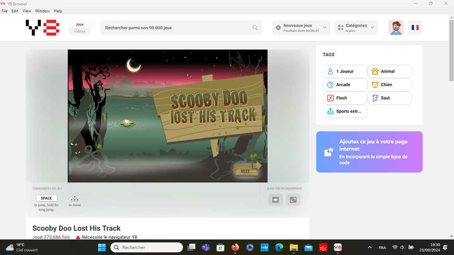454x255 pixels.
Task: Click the Ajoutez ce jeu banner
Action: (x=369, y=152)
